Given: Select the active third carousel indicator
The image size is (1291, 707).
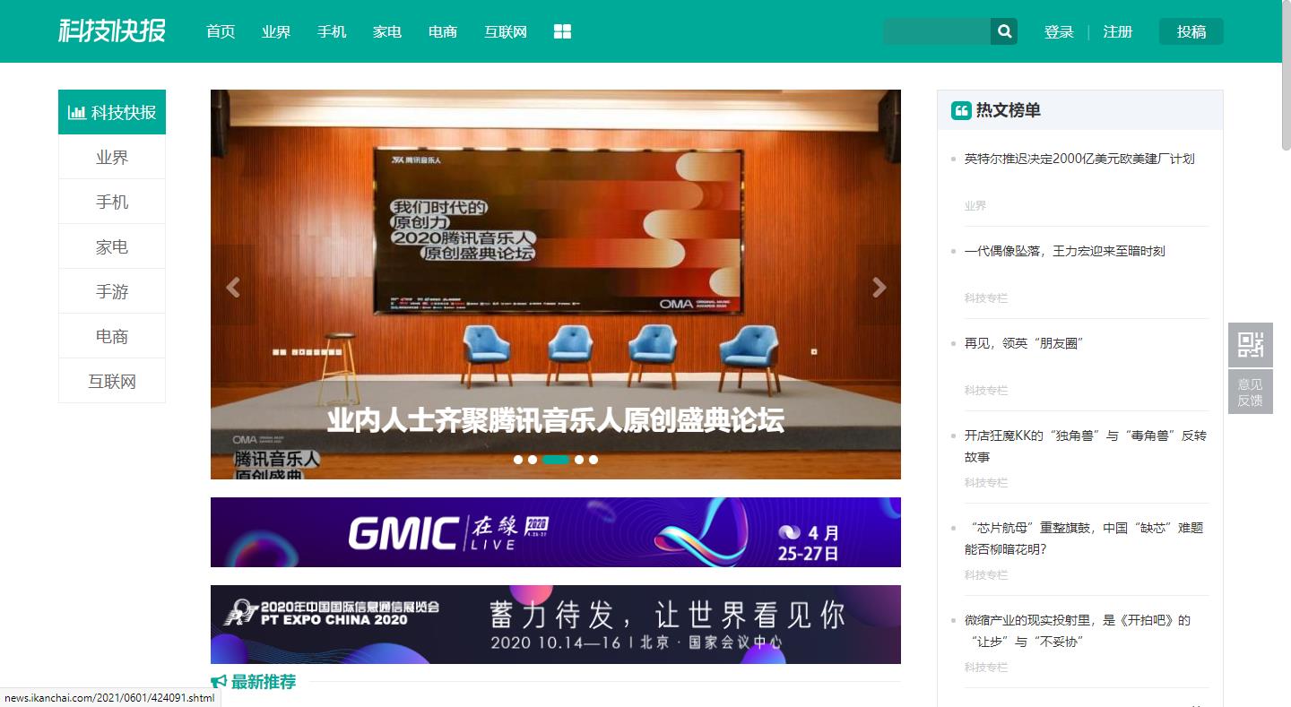Looking at the screenshot, I should (x=556, y=460).
